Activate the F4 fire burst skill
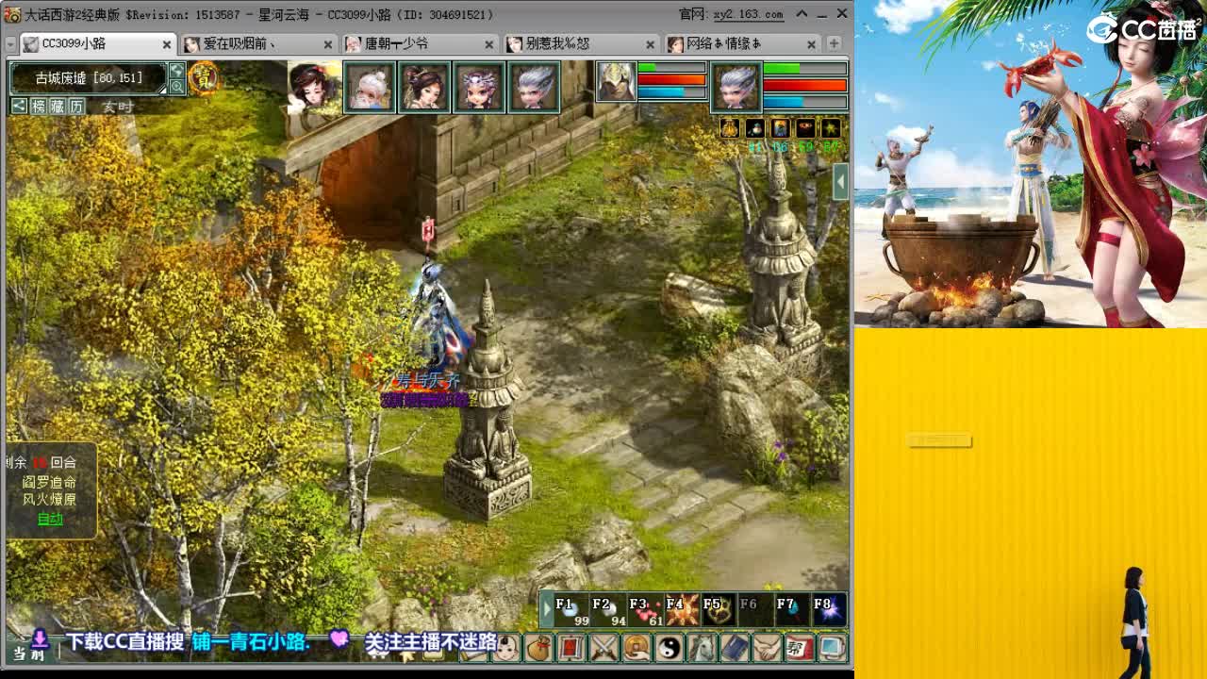This screenshot has height=679, width=1207. point(682,610)
